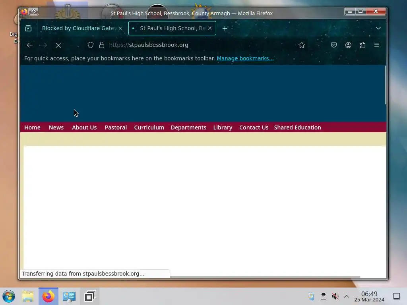Screen dimensions: 407x305
Task: Save page to Pocket
Action: pyautogui.click(x=334, y=45)
